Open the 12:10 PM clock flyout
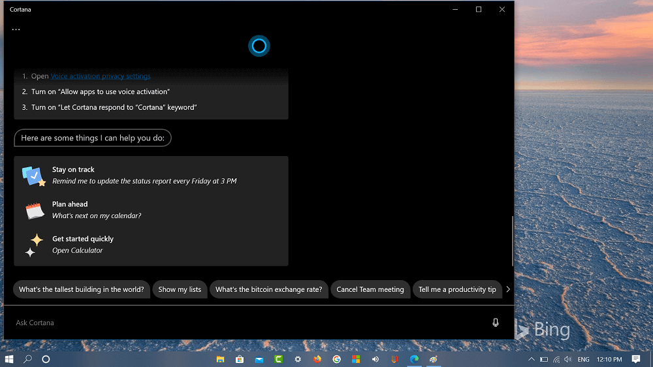Image resolution: width=653 pixels, height=367 pixels. (x=609, y=360)
